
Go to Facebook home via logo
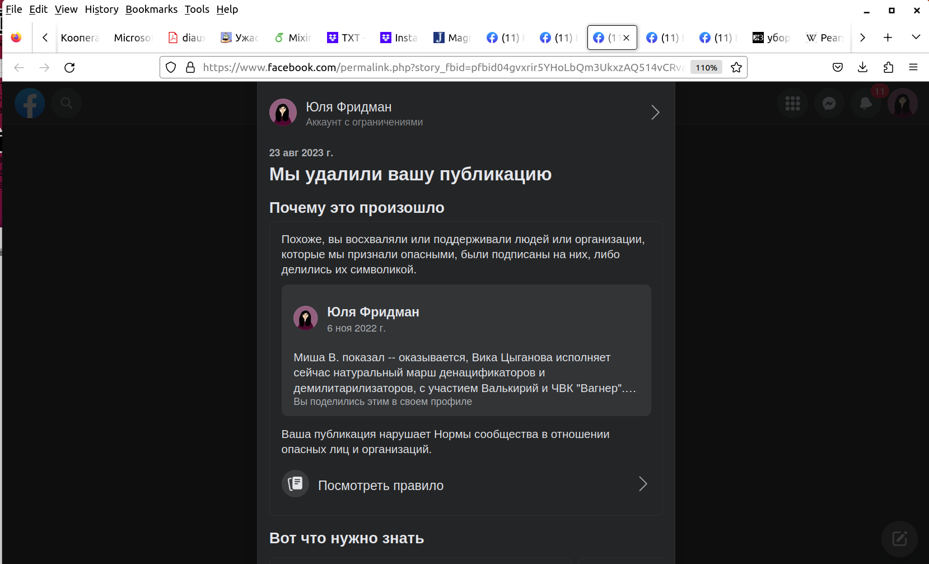tap(30, 103)
